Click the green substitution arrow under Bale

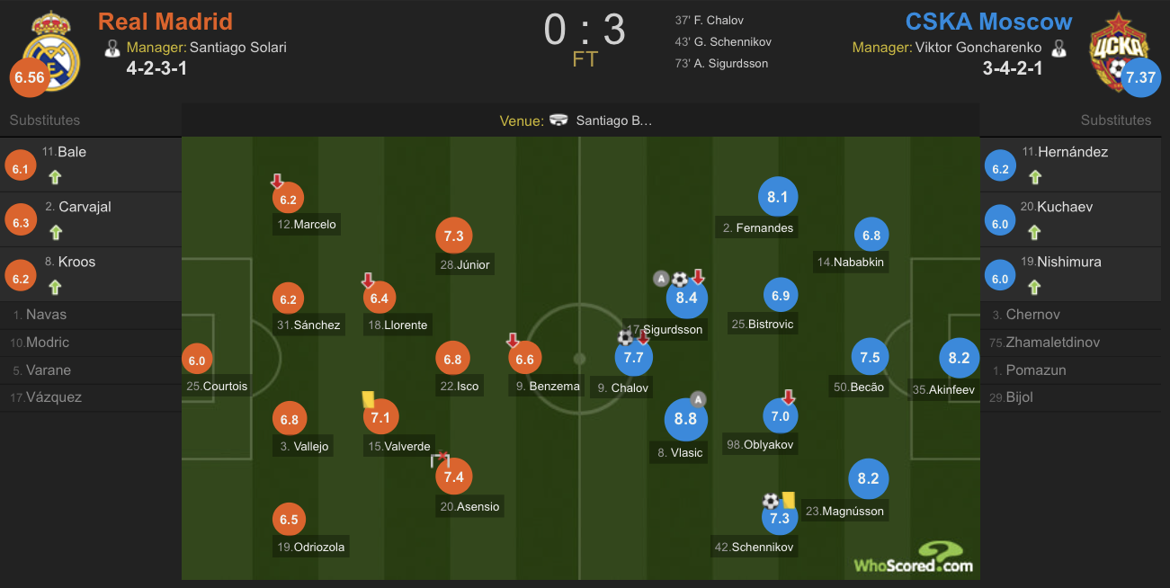(x=56, y=177)
